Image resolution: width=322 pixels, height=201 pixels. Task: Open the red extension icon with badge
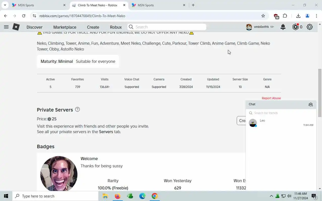tap(276, 16)
